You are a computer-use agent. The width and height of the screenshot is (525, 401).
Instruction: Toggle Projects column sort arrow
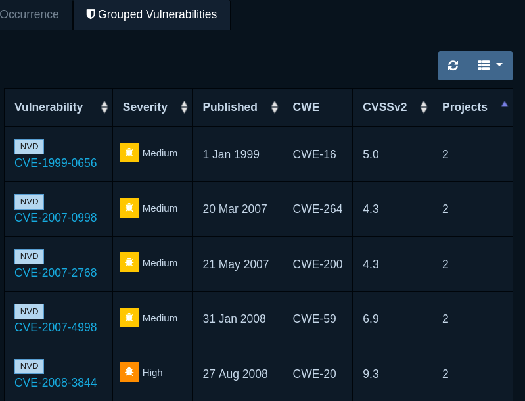tap(504, 105)
